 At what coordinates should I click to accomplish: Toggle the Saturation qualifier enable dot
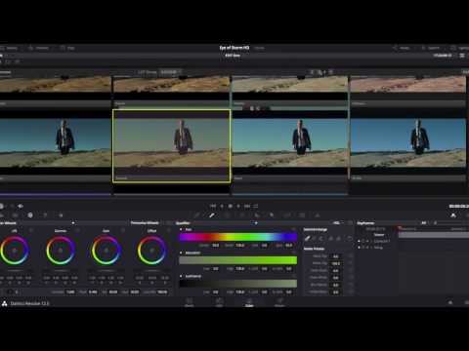pos(181,253)
